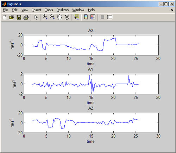
Task: Open the Help menu
Action: click(91, 10)
